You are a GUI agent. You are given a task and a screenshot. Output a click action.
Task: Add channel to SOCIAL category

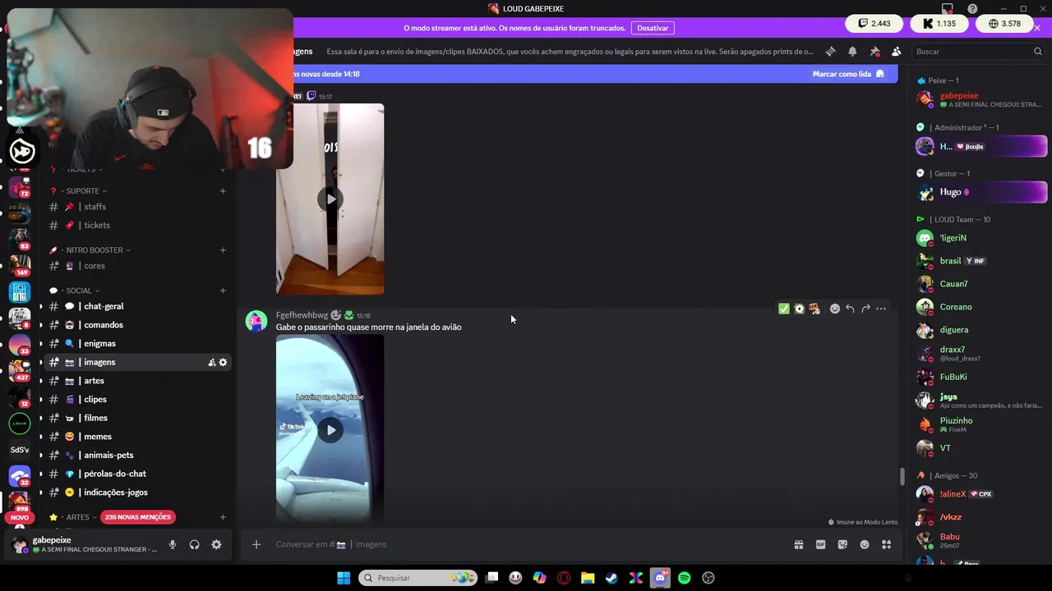pos(223,291)
